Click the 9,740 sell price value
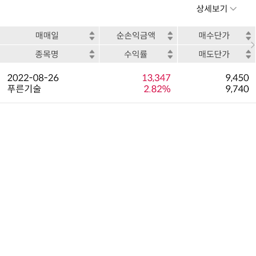Screen dimensions: 256x256 tap(237, 90)
